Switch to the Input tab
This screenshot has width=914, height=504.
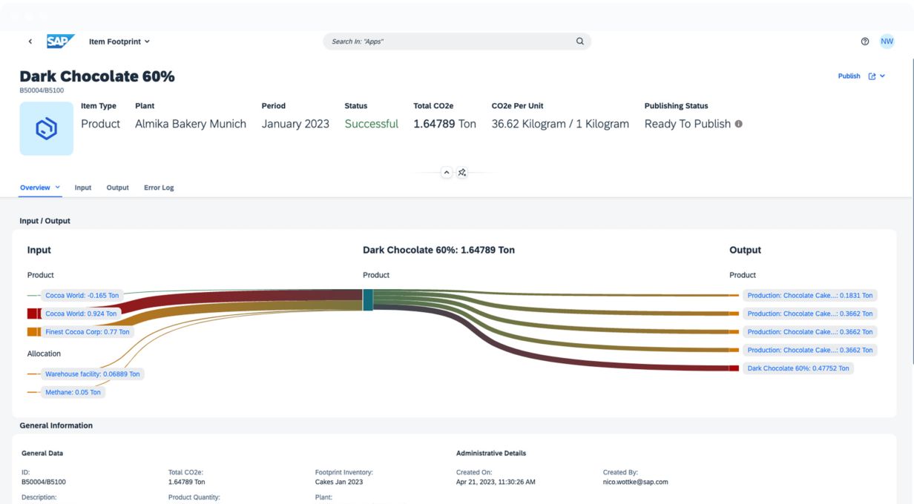[x=83, y=188]
